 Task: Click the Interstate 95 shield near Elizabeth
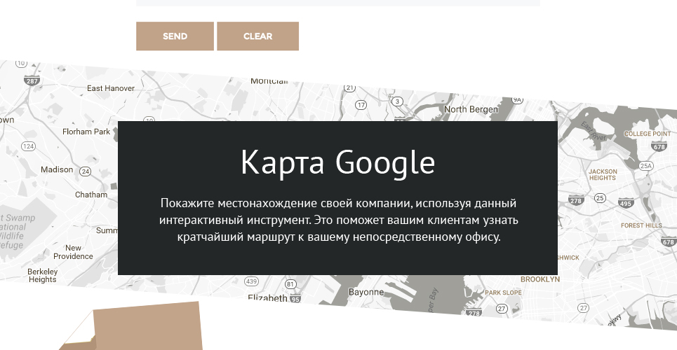295,299
